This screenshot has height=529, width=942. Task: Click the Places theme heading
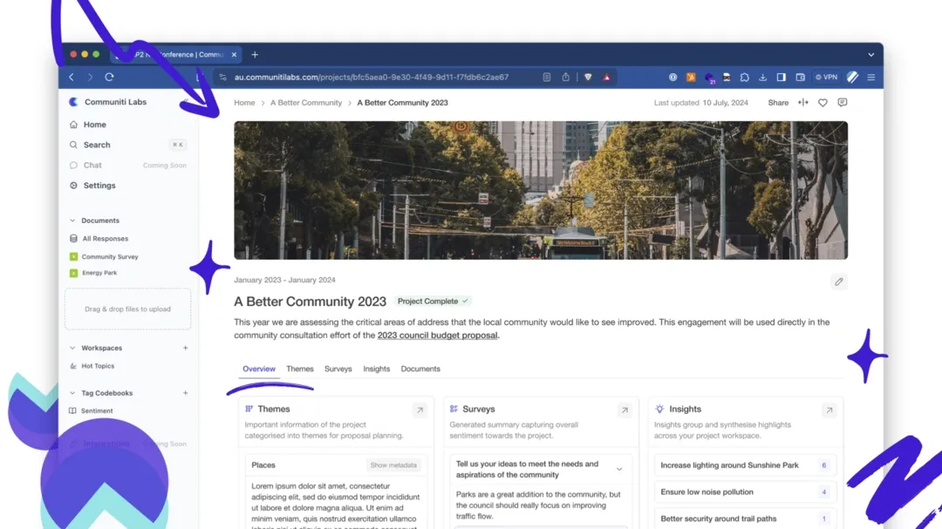click(263, 465)
